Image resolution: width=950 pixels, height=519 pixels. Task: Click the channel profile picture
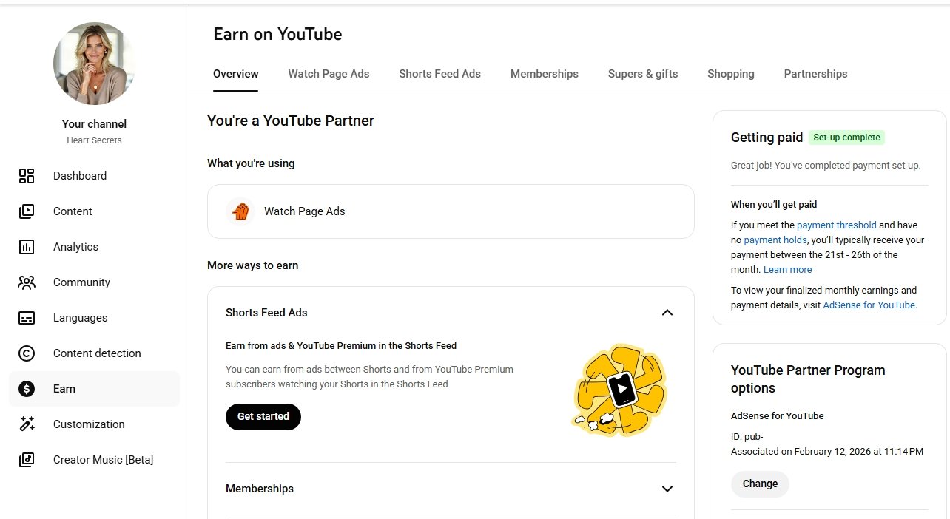click(94, 64)
